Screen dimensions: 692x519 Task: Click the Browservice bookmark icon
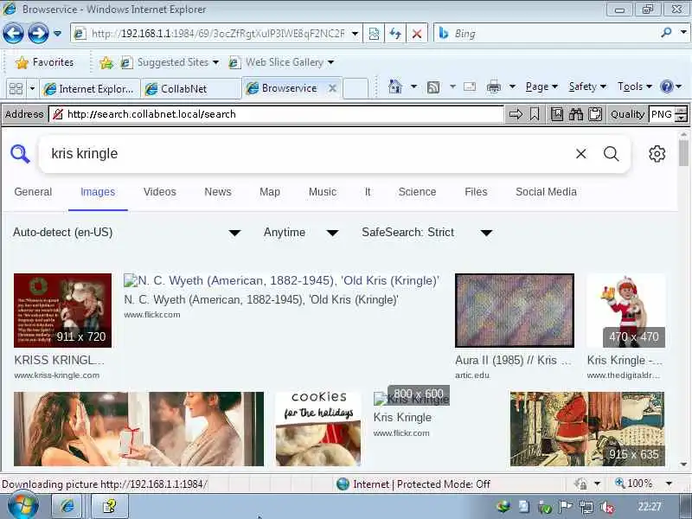(535, 115)
